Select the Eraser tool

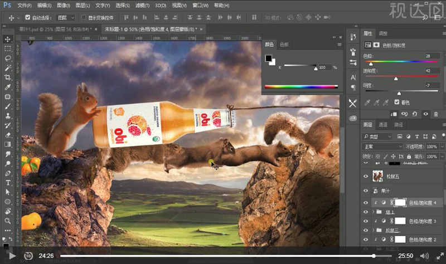tap(8, 135)
